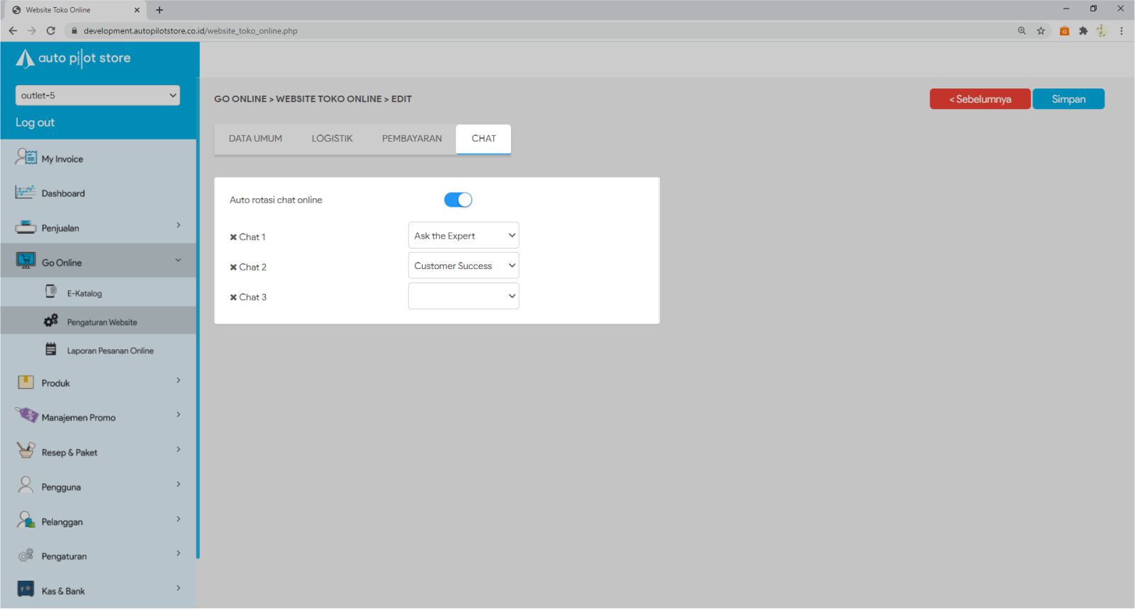The height and width of the screenshot is (609, 1135).
Task: Open Dashboard via its chart icon
Action: point(26,192)
